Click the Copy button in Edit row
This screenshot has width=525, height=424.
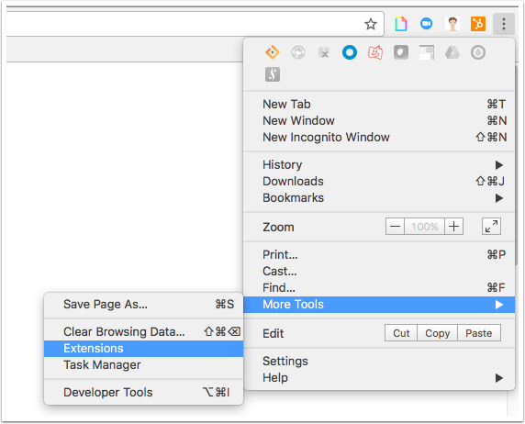[x=437, y=333]
